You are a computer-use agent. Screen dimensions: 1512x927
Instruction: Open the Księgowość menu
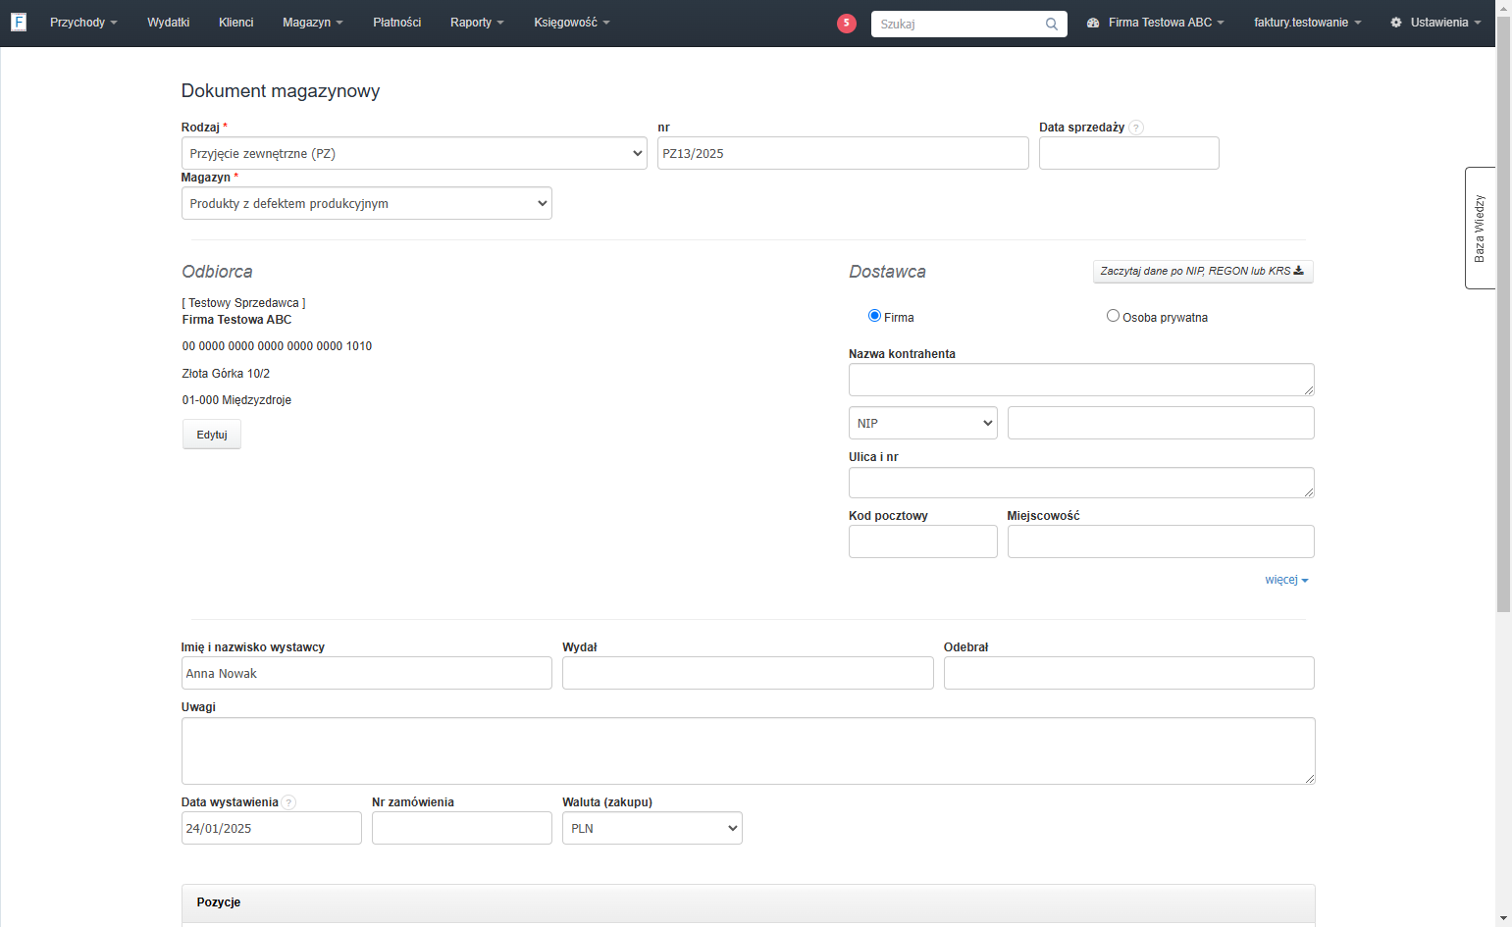click(572, 23)
